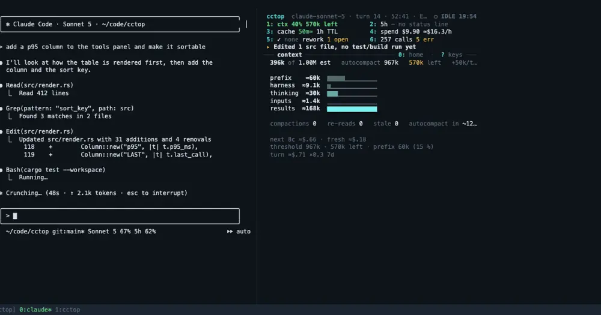Click the 'Read 412 lines' result
601x315 pixels.
[44, 93]
